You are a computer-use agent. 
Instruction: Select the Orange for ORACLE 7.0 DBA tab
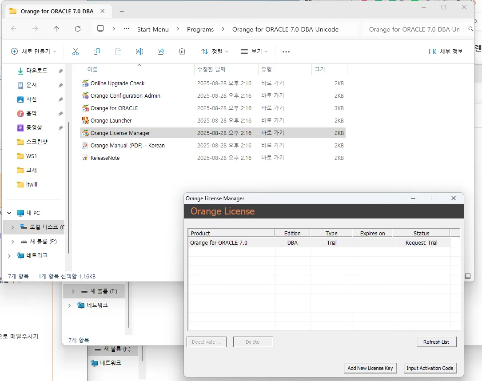pyautogui.click(x=57, y=12)
